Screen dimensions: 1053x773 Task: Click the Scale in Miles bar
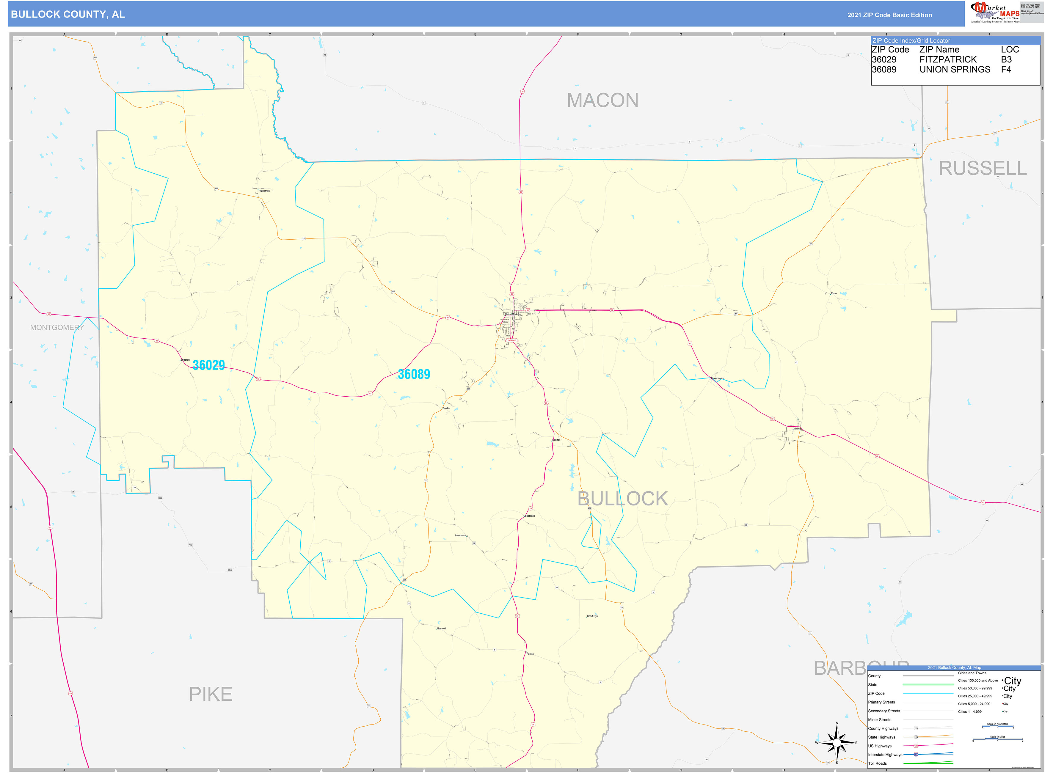997,739
